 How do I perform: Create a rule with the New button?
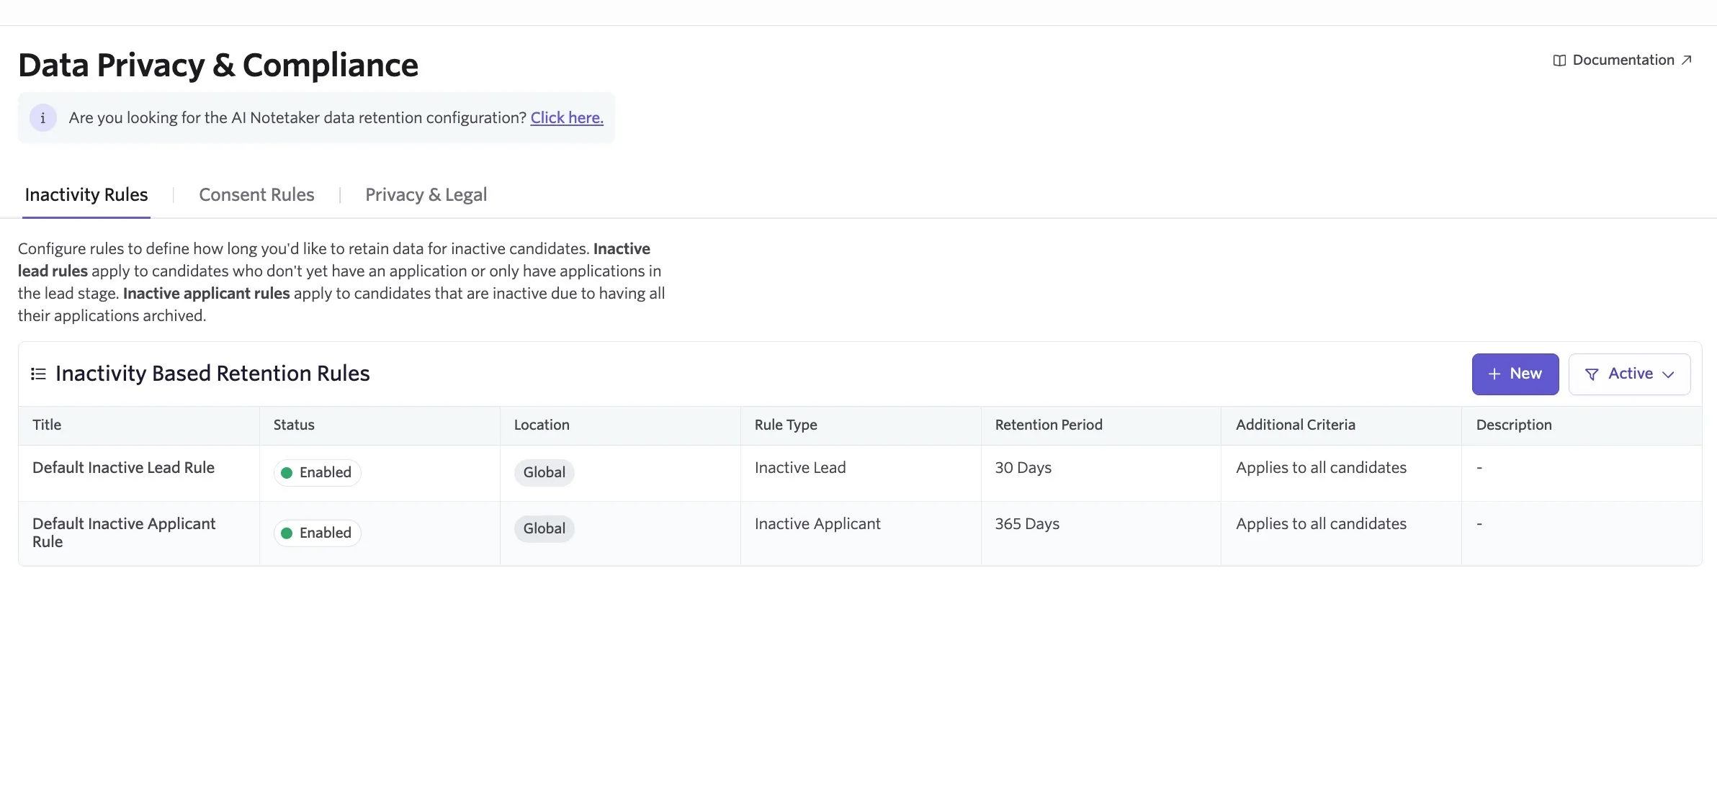1515,374
